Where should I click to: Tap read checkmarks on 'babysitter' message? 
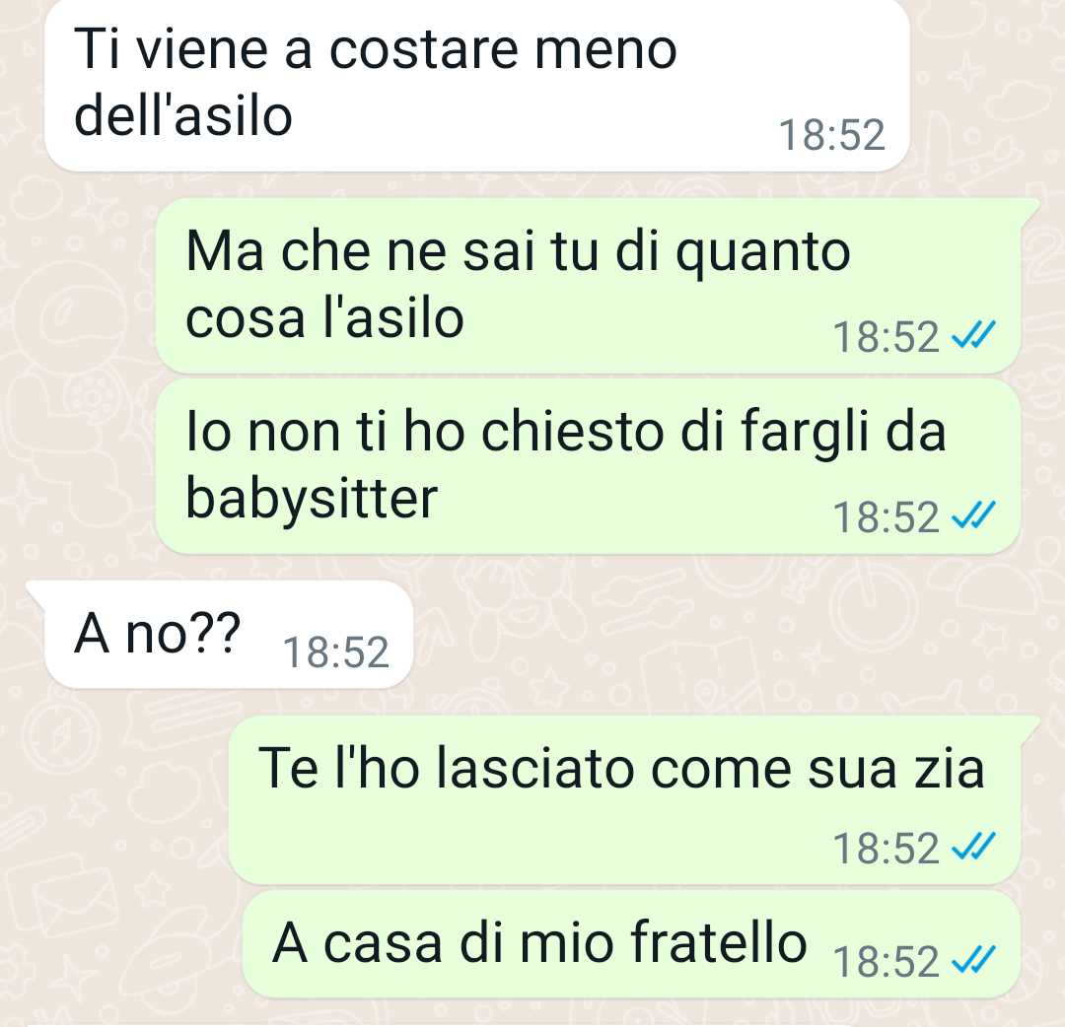tap(973, 515)
